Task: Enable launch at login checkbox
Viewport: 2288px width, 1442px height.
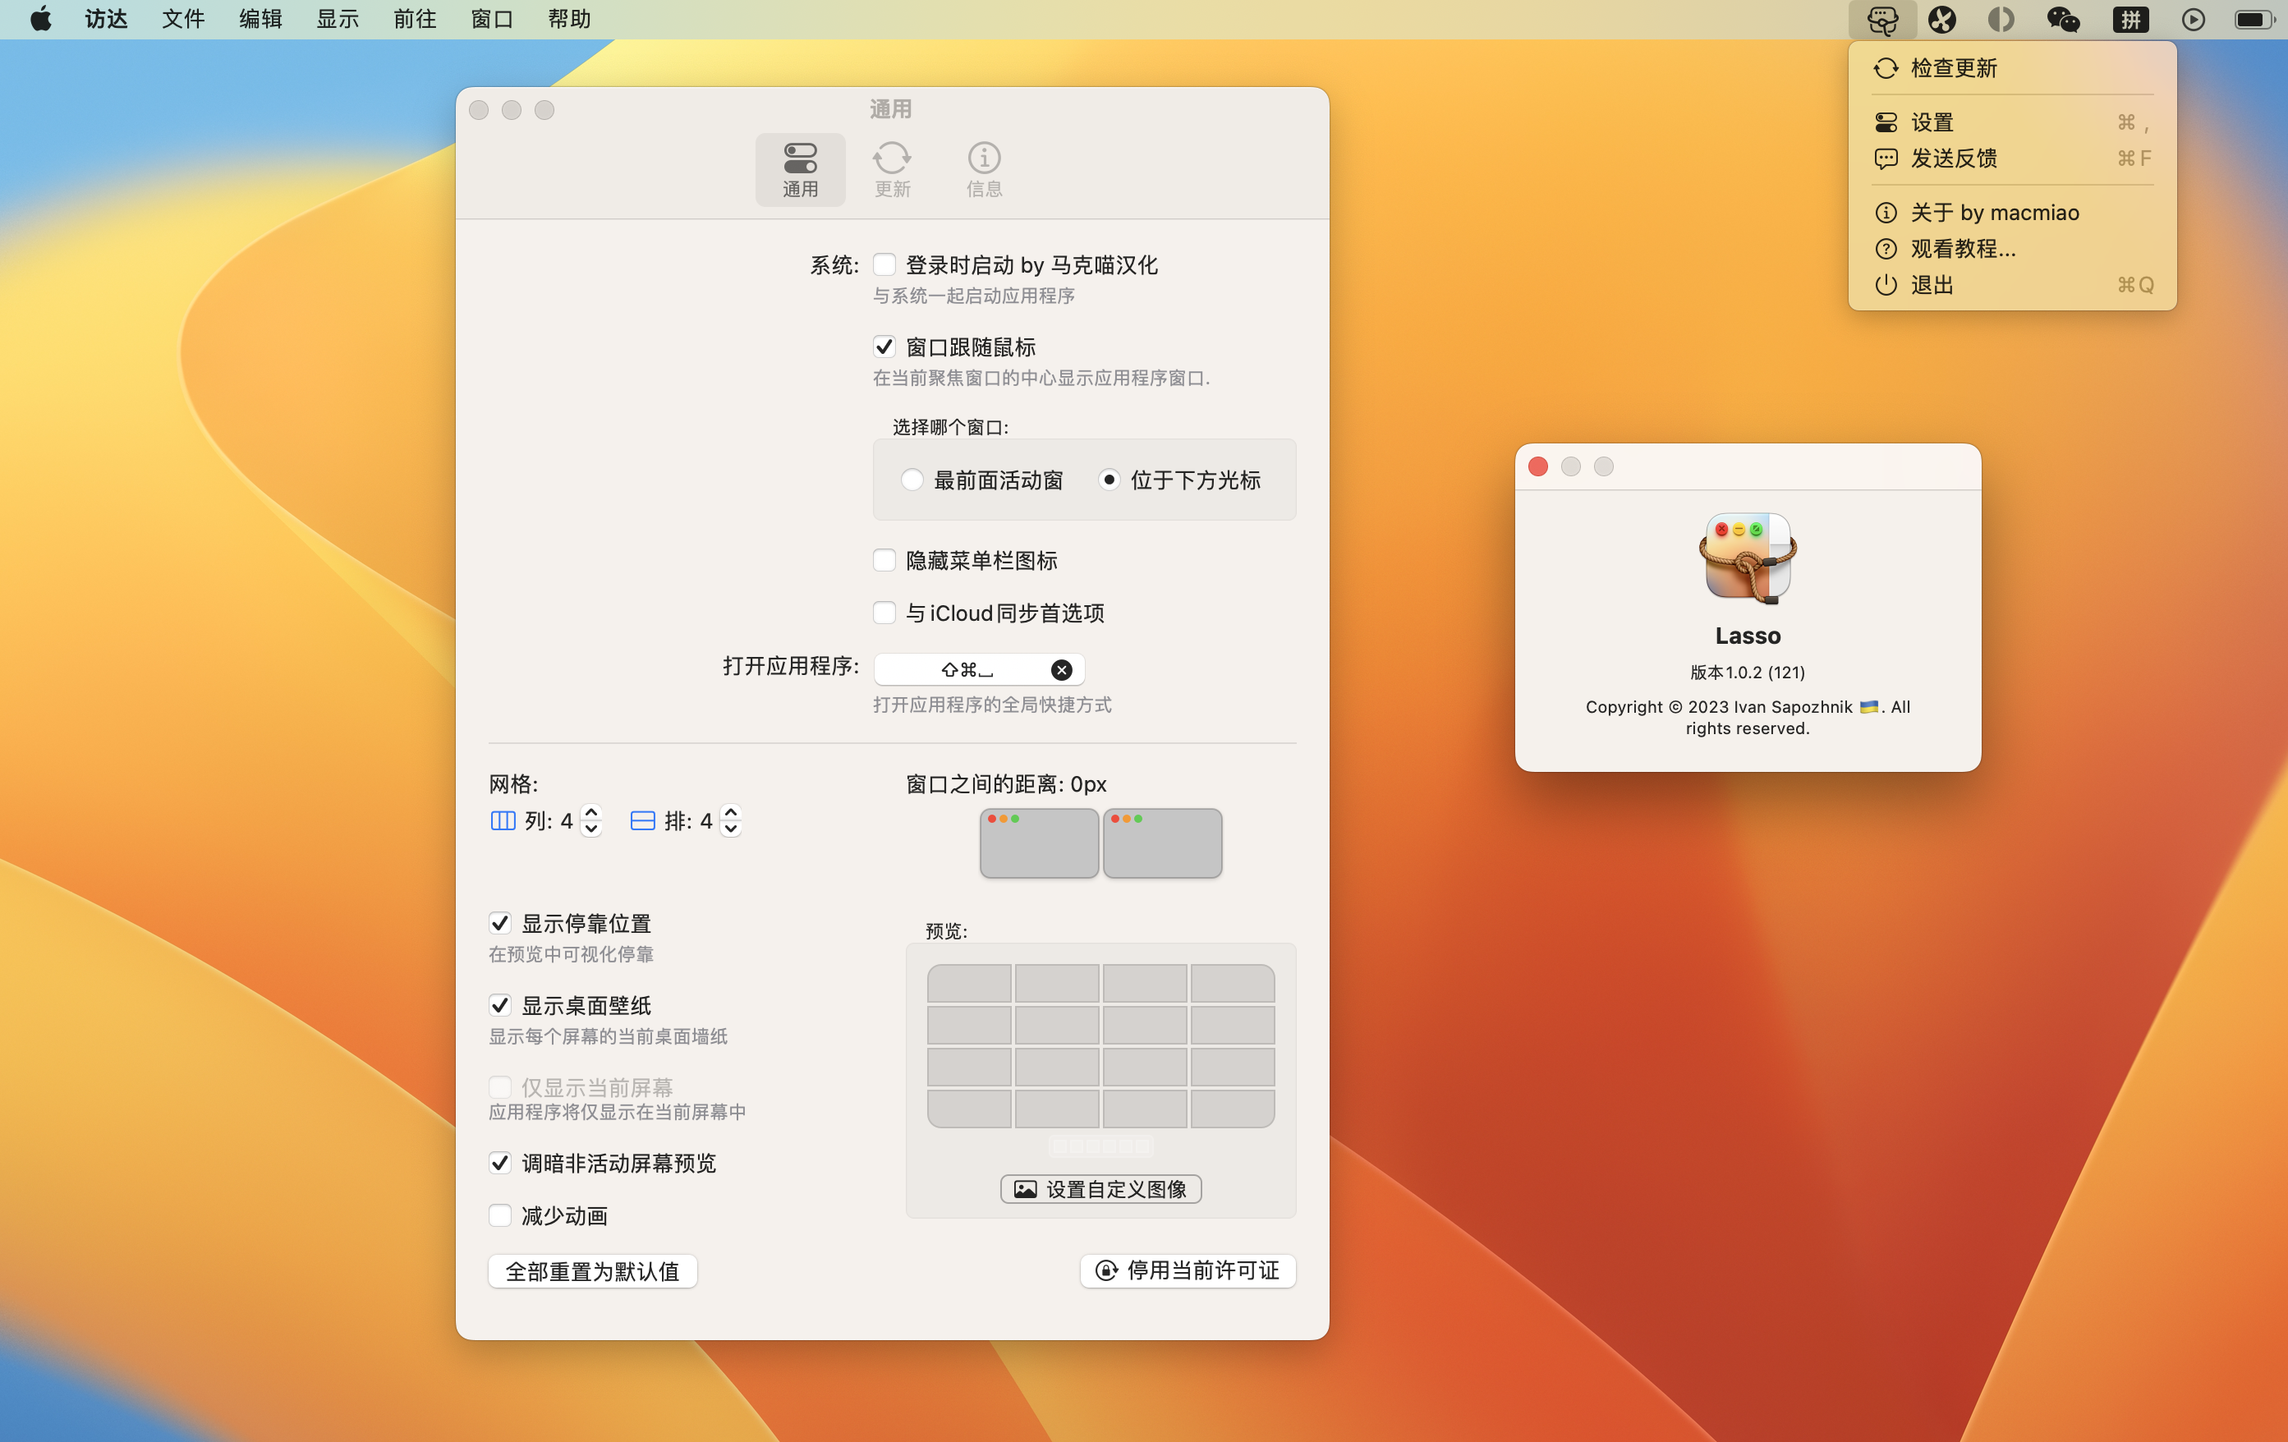Action: click(884, 264)
